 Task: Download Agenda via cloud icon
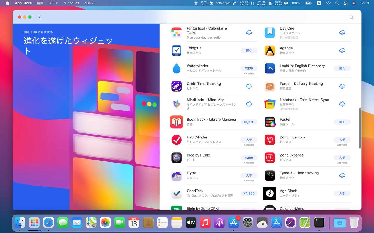[x=342, y=50]
